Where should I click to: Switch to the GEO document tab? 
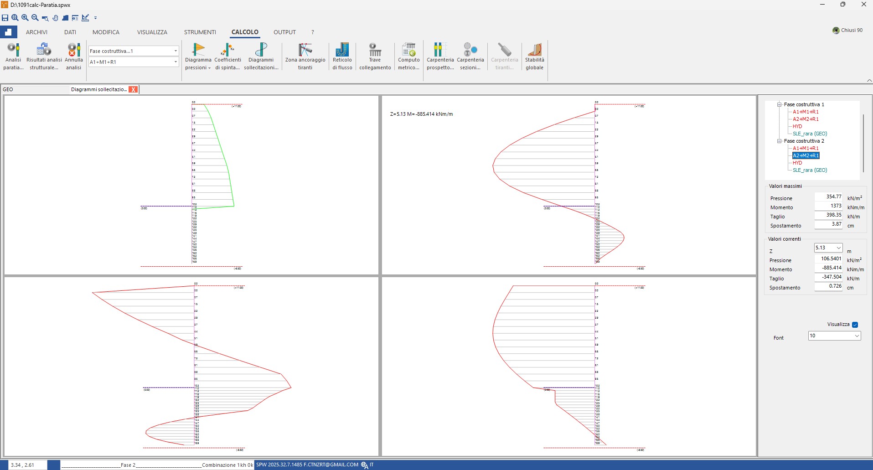tap(35, 89)
